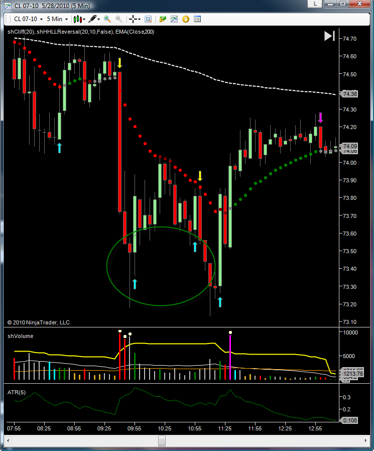Click the greyed zoom out magnifier icon
Image resolution: width=374 pixels, height=451 pixels.
(118, 19)
